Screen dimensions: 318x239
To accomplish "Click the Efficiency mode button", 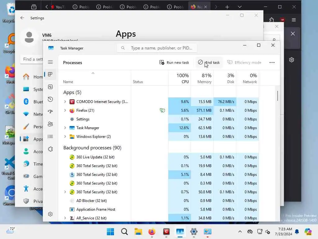I will click(244, 62).
